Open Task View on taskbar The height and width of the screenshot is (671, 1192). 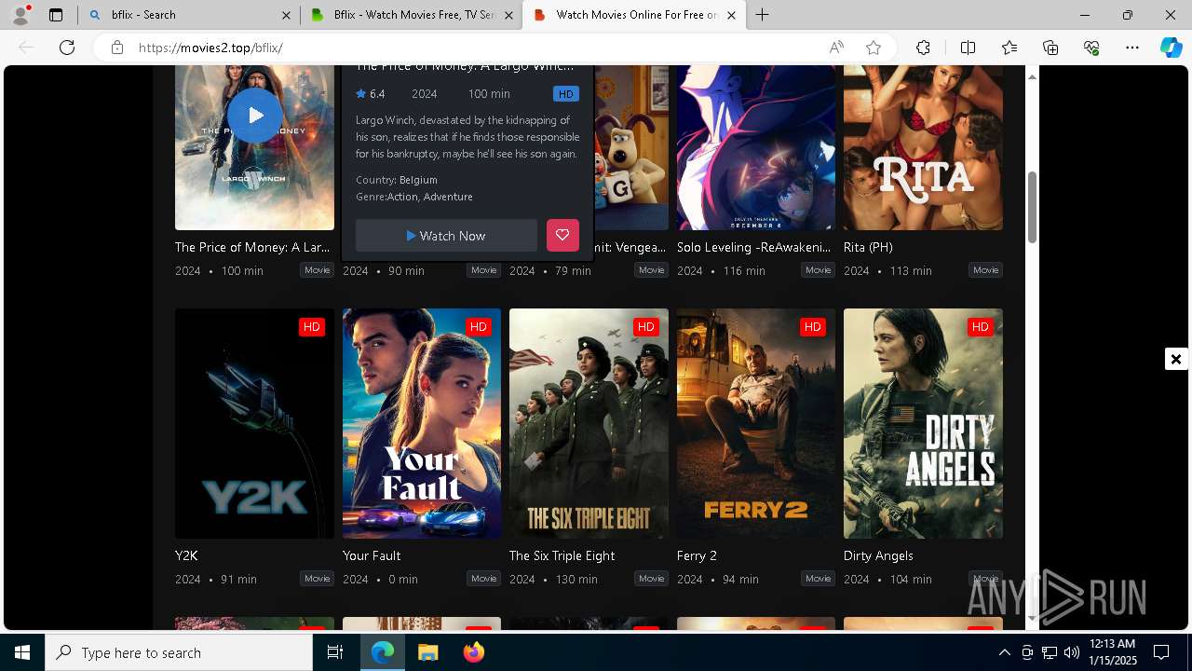(x=335, y=652)
